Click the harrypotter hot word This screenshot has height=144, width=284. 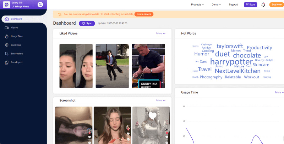pyautogui.click(x=231, y=62)
